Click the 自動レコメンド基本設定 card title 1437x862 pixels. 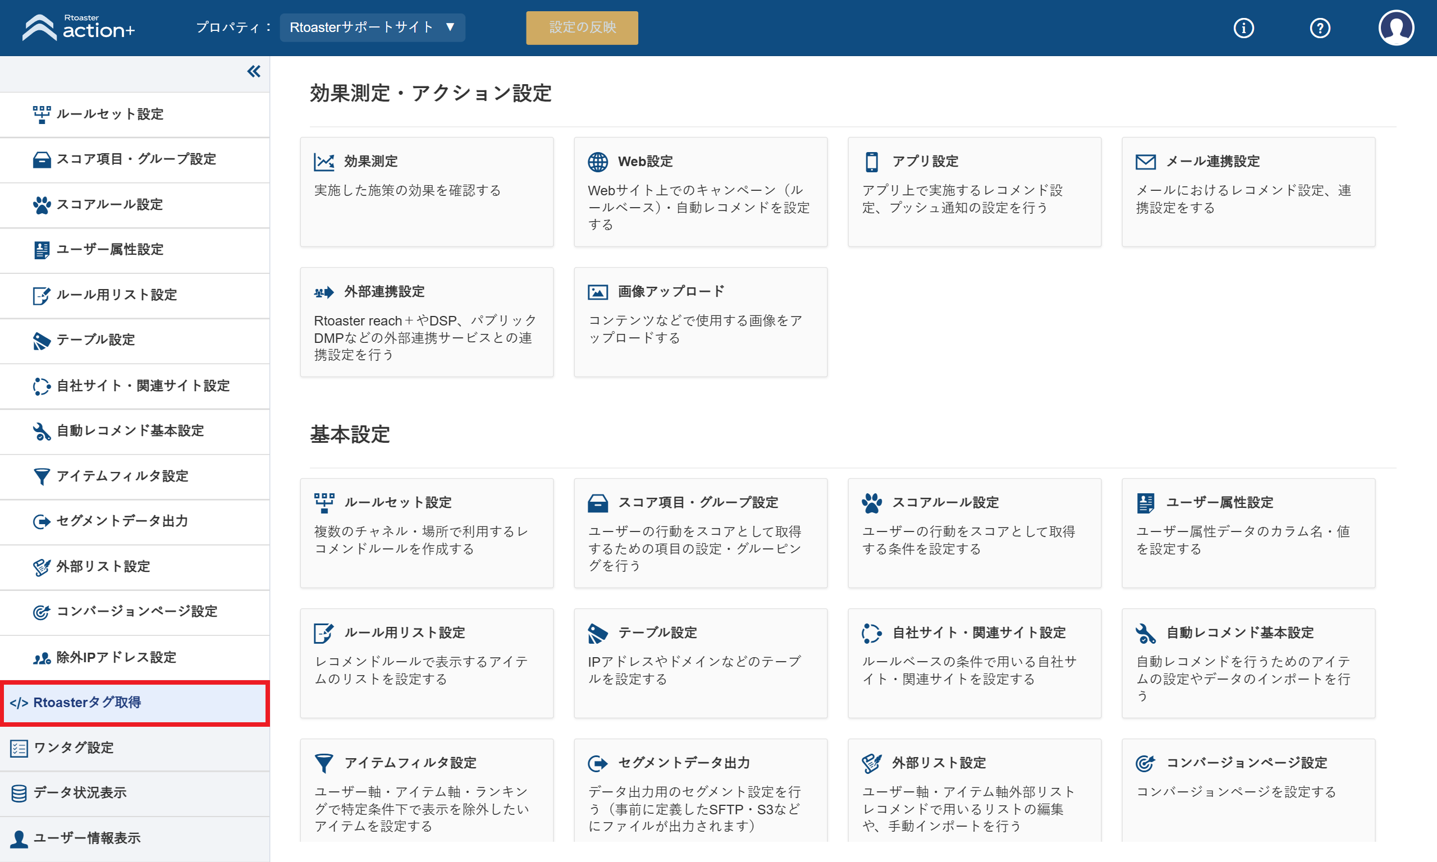[x=1240, y=632]
